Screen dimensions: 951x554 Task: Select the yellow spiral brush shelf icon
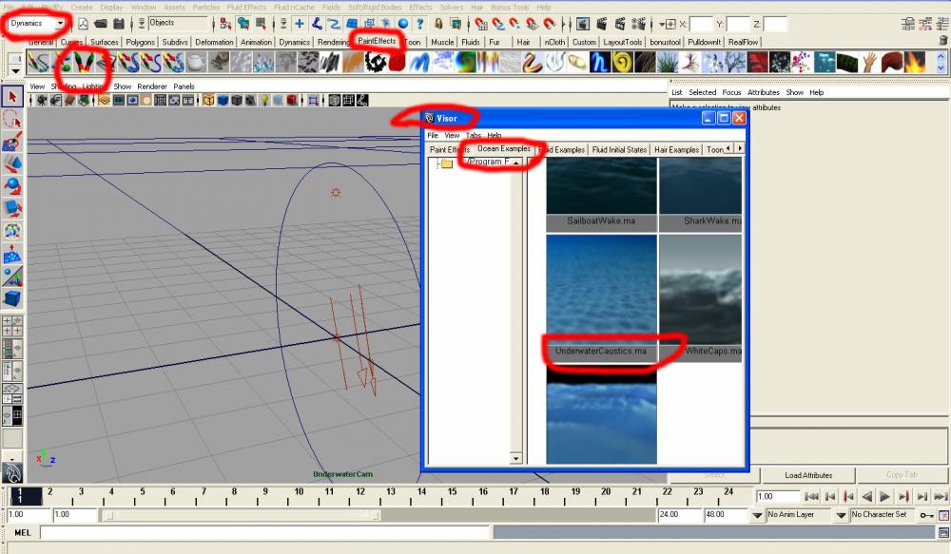[x=622, y=62]
